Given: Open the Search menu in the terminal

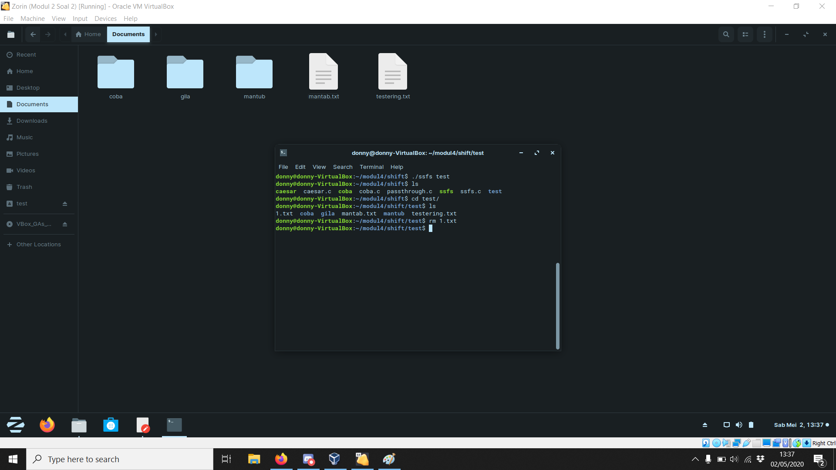Looking at the screenshot, I should [343, 167].
